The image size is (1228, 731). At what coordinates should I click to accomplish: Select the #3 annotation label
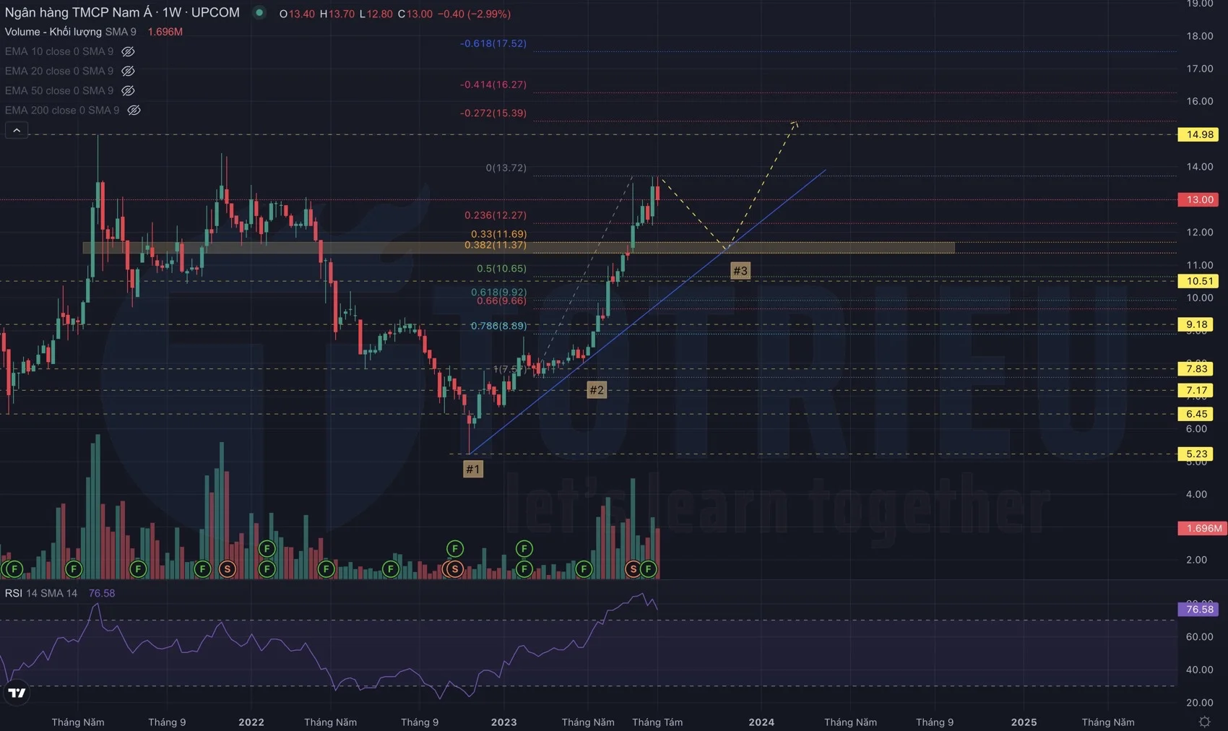[740, 271]
